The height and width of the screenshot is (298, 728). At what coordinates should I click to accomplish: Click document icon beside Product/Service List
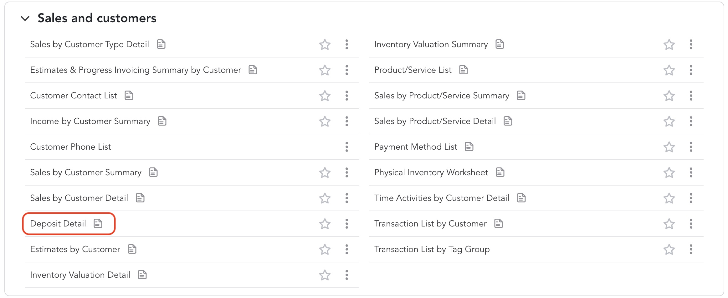[x=463, y=70]
